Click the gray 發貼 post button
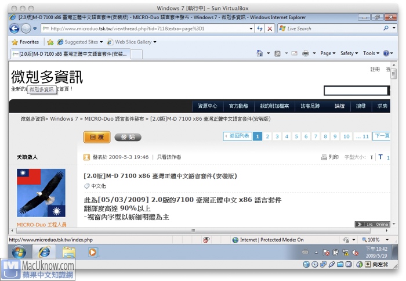The image size is (406, 281). (128, 137)
